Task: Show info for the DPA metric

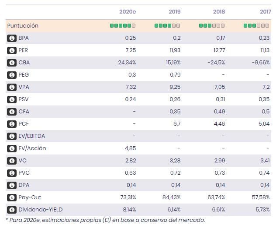Action: click(x=11, y=185)
